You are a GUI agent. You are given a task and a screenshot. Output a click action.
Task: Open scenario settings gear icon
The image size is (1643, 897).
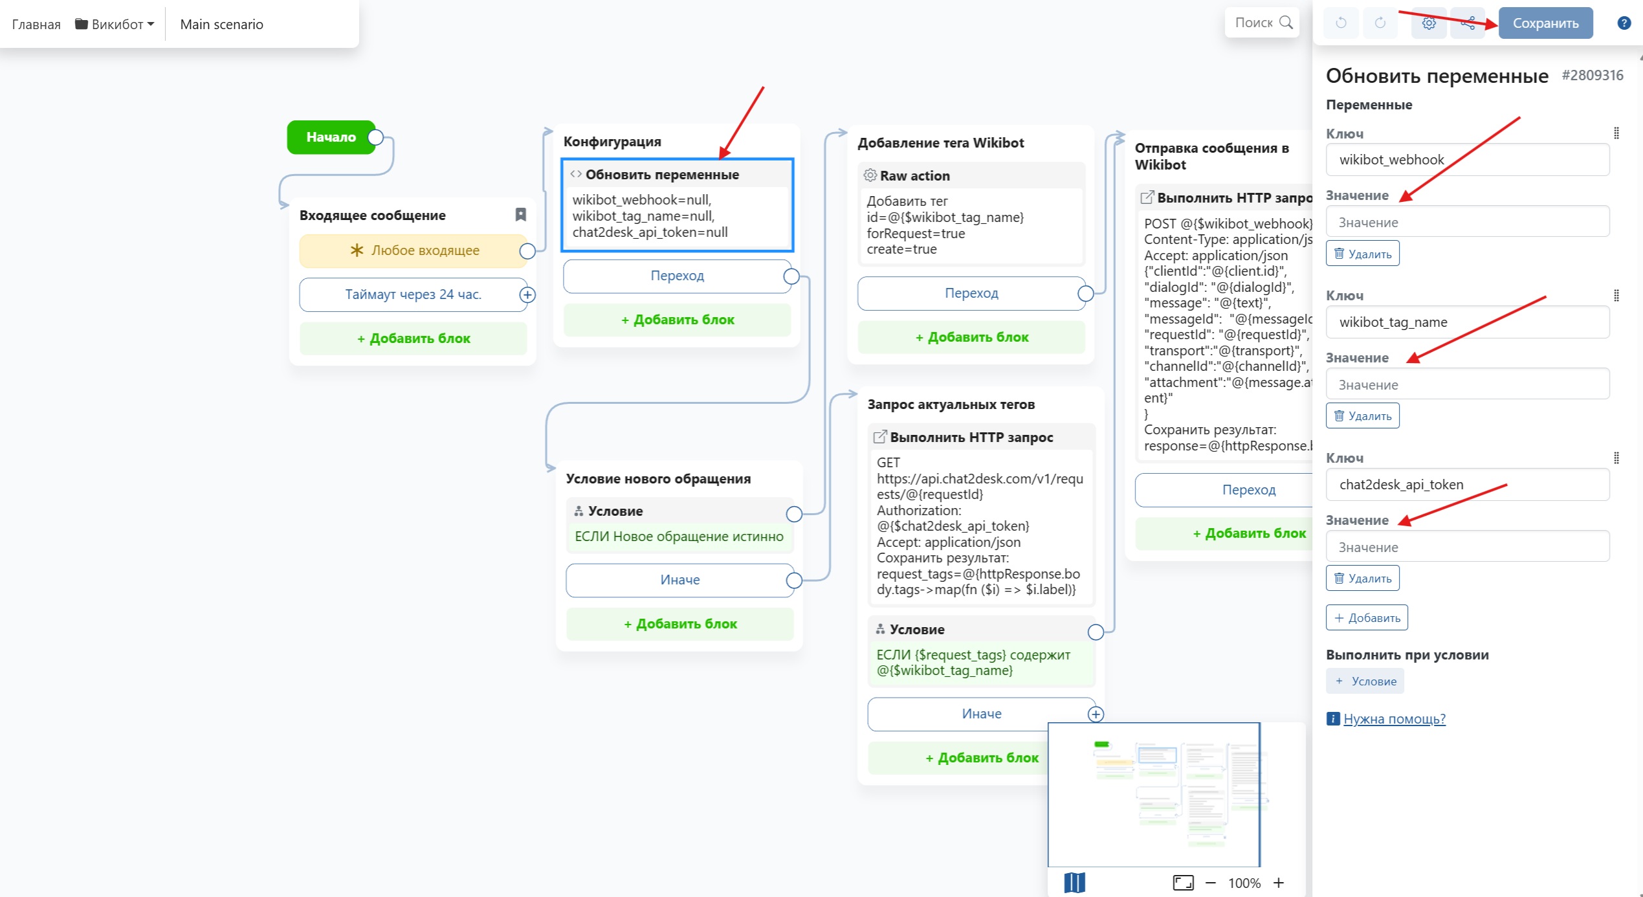pos(1429,23)
